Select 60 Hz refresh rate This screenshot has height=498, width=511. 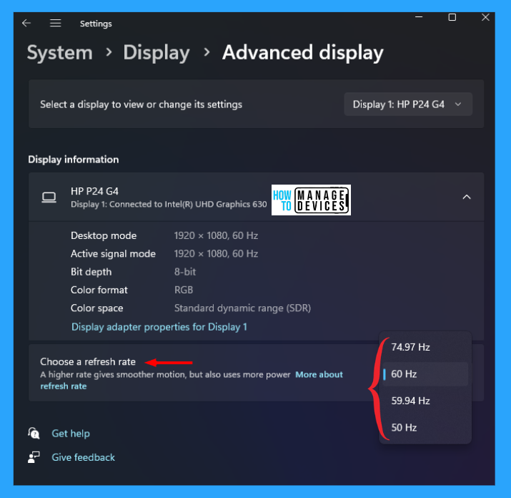click(425, 374)
